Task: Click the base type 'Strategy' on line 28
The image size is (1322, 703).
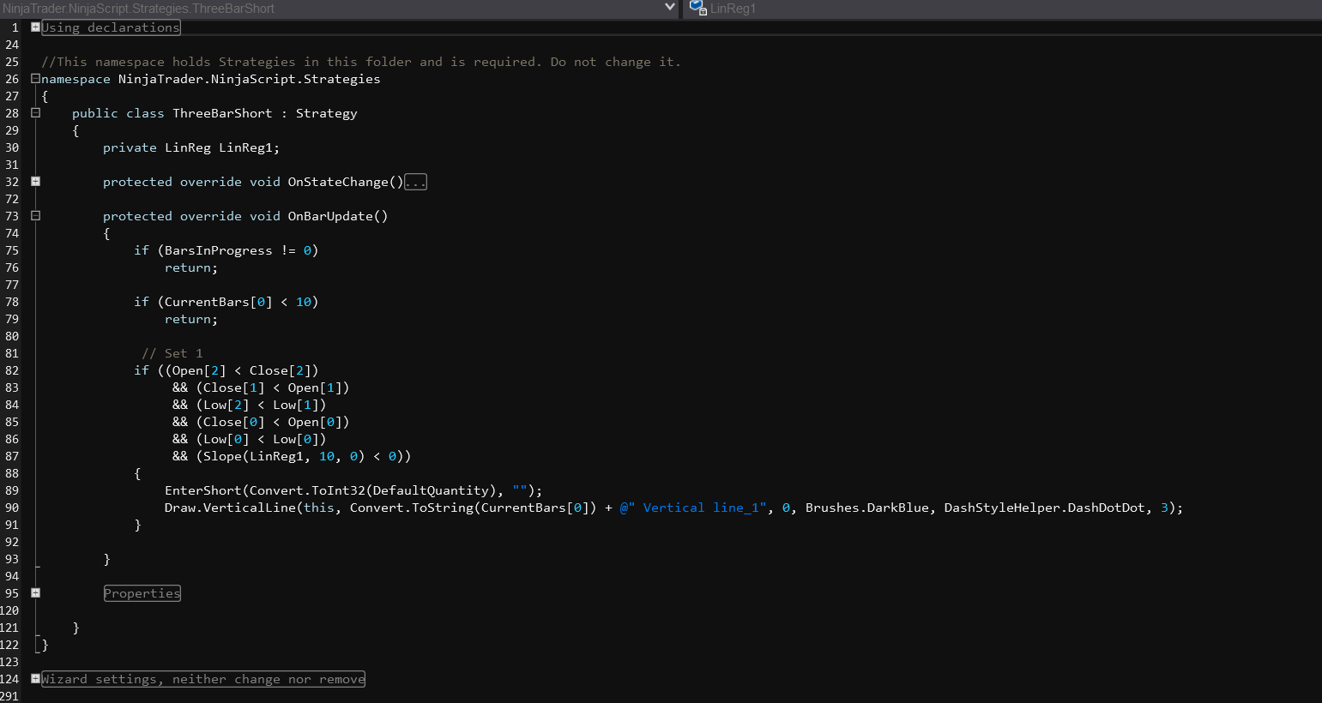Action: click(327, 113)
